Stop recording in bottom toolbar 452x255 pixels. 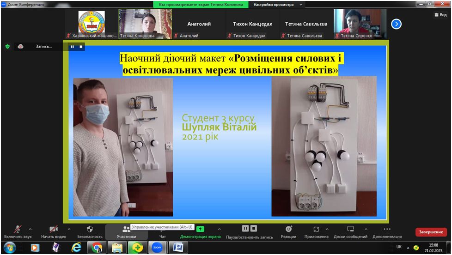pyautogui.click(x=254, y=229)
